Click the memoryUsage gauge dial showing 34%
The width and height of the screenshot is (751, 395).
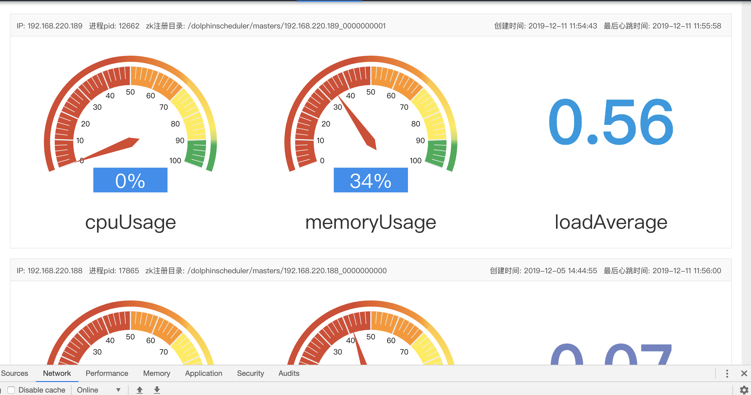(x=371, y=114)
